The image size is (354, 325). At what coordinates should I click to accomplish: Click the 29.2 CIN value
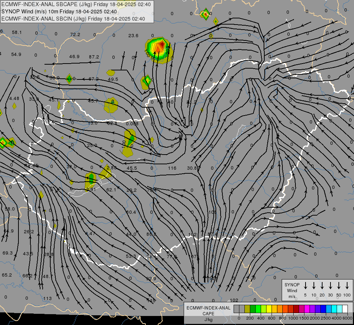(x=131, y=190)
